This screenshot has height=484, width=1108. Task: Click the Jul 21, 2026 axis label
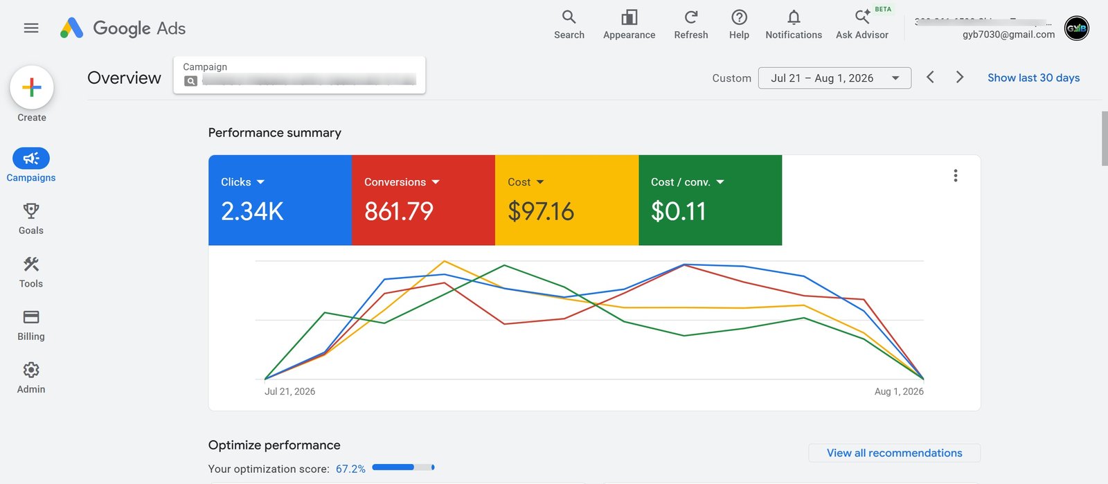[x=289, y=391]
